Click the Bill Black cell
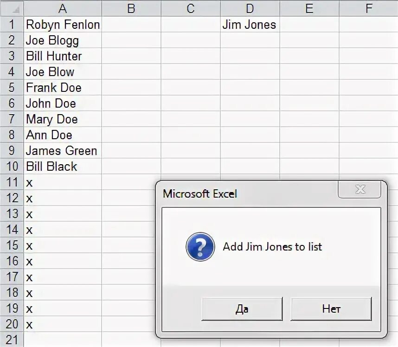 point(63,166)
